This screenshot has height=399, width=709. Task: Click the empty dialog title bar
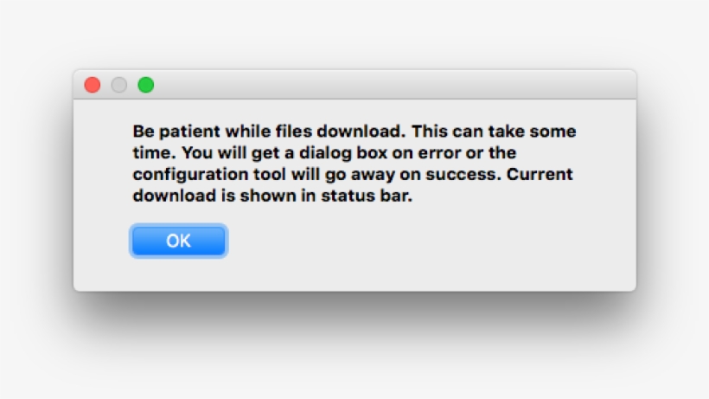point(389,85)
